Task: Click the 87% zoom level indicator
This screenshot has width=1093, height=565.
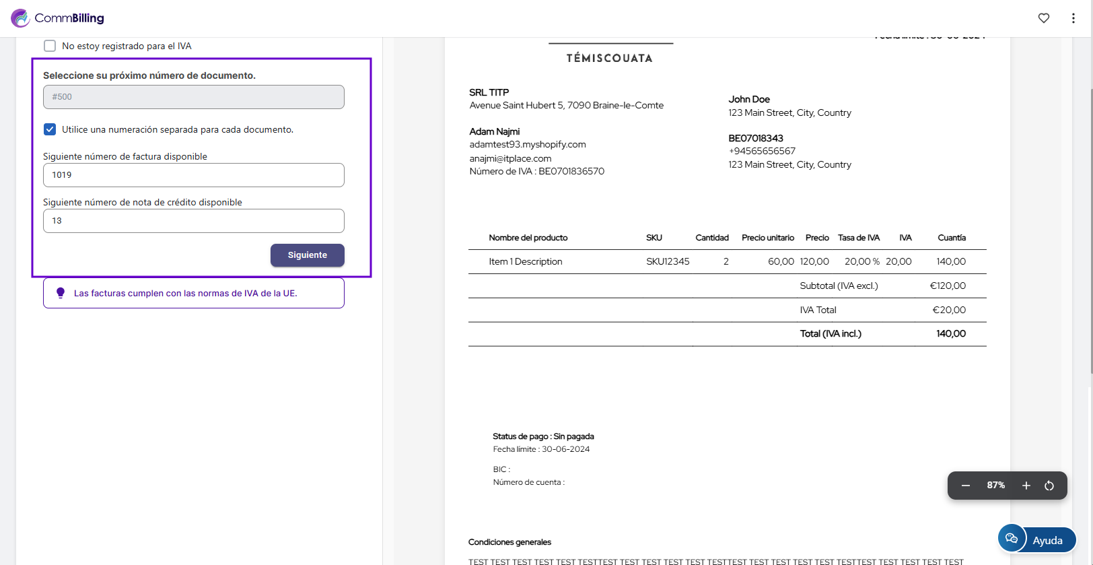Action: 996,486
